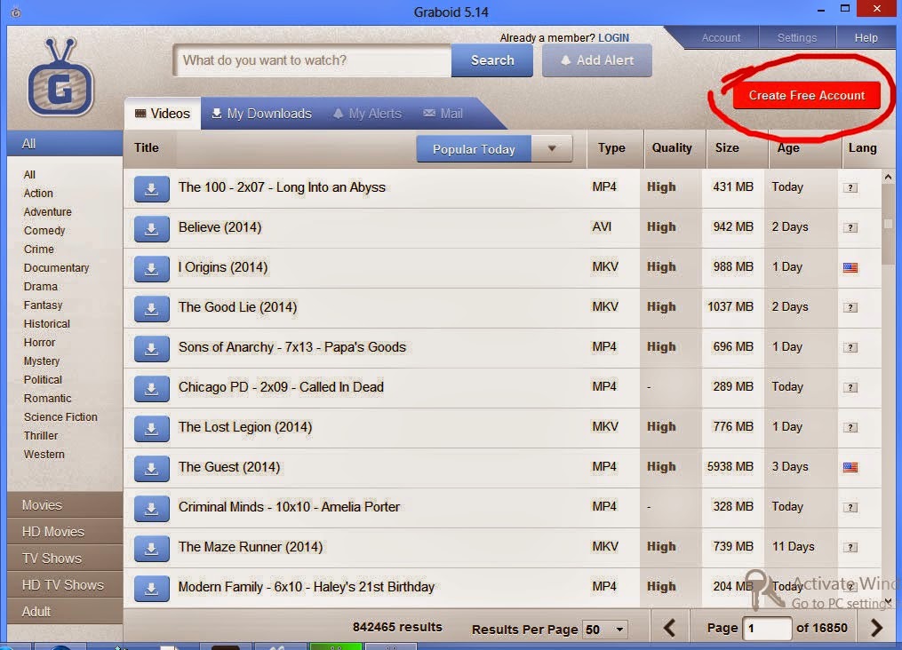Open the Account menu
Viewport: 902px width, 650px height.
[x=721, y=38]
